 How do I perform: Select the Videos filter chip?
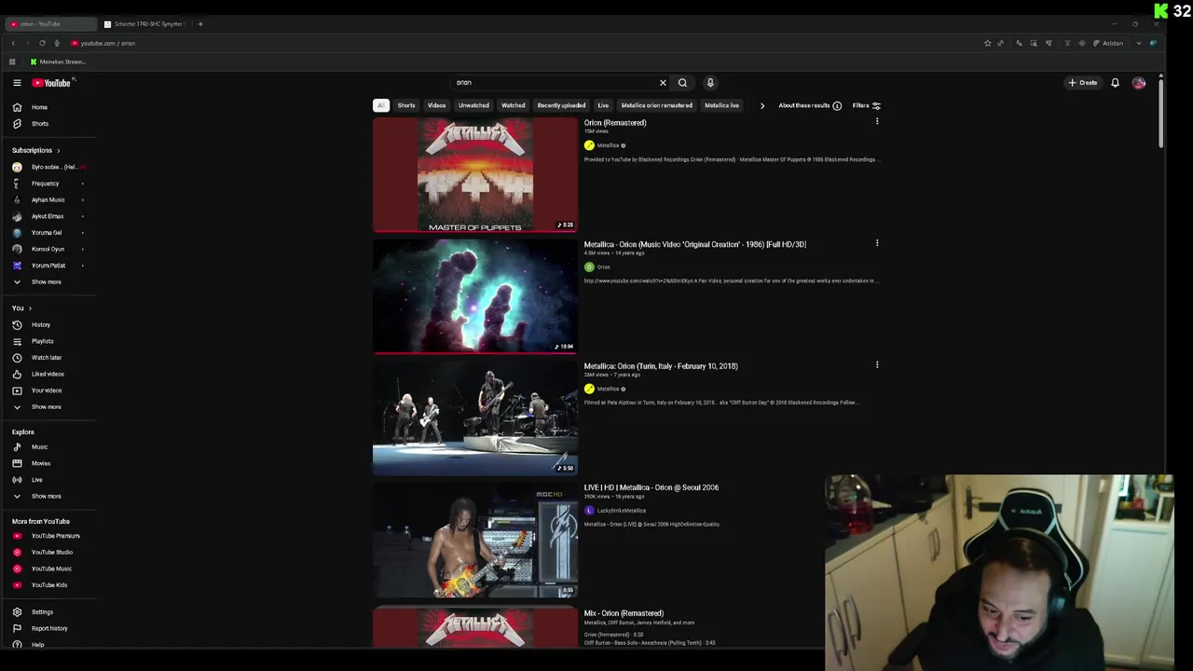pyautogui.click(x=436, y=106)
